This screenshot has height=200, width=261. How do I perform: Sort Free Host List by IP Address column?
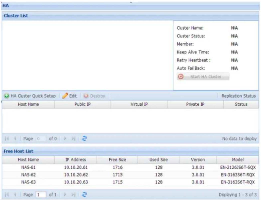tap(76, 160)
